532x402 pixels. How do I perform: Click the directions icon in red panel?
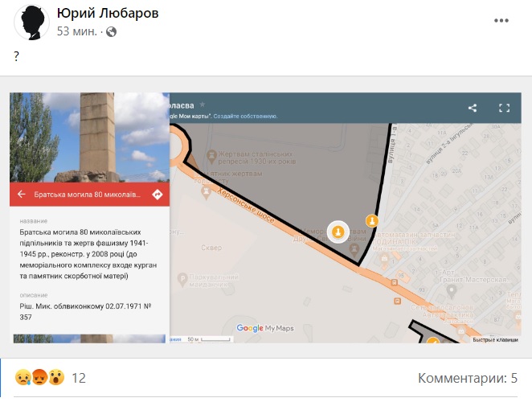coord(157,195)
